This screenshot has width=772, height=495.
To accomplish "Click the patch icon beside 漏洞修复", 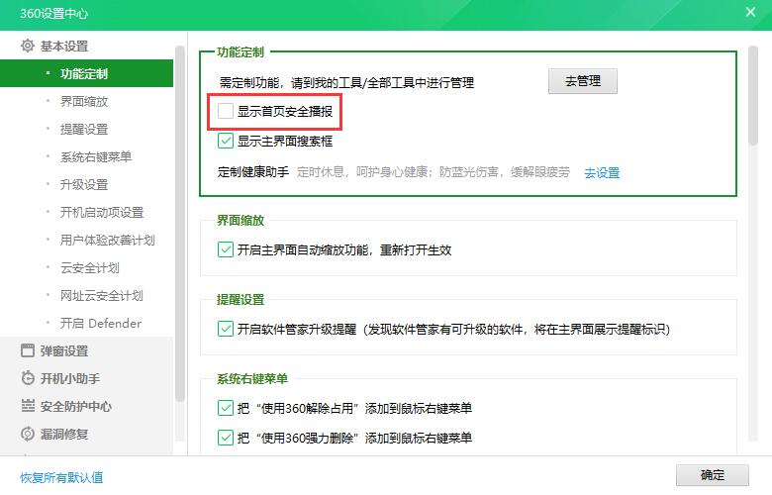I will (28, 434).
